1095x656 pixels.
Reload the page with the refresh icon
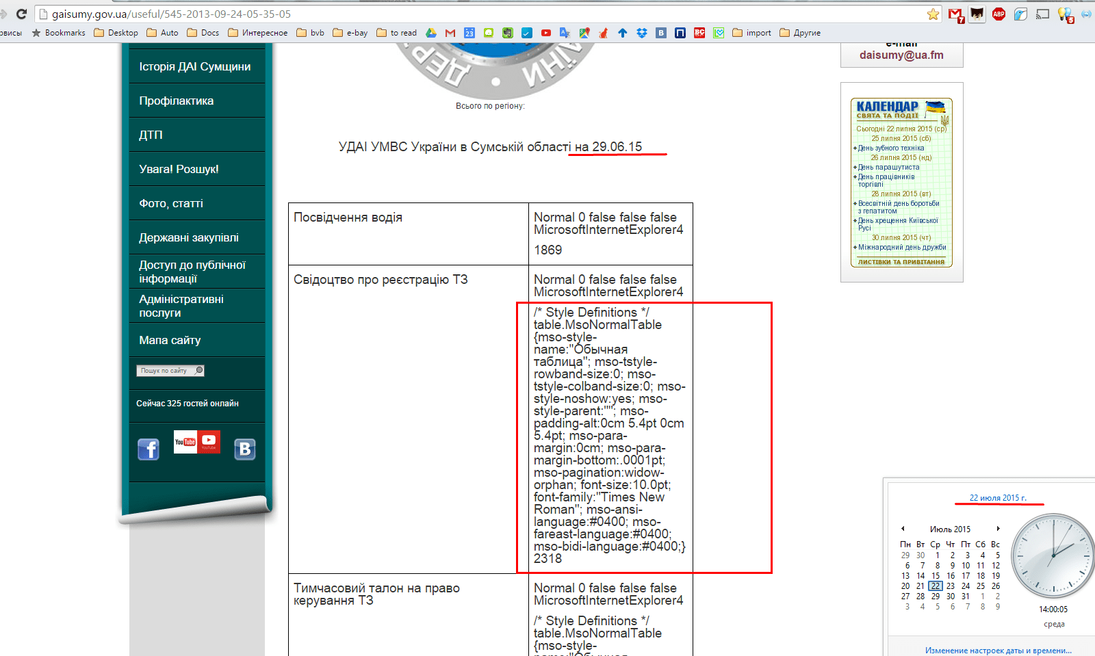point(21,14)
